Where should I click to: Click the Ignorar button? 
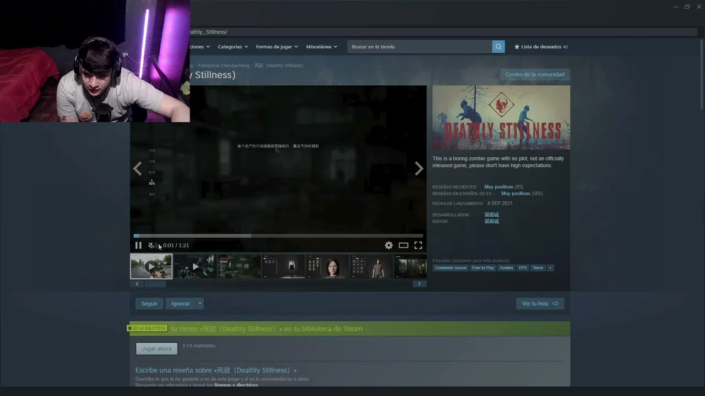(x=181, y=304)
